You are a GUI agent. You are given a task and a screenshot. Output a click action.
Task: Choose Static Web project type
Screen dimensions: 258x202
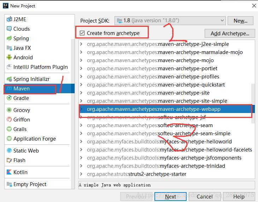[37, 150]
